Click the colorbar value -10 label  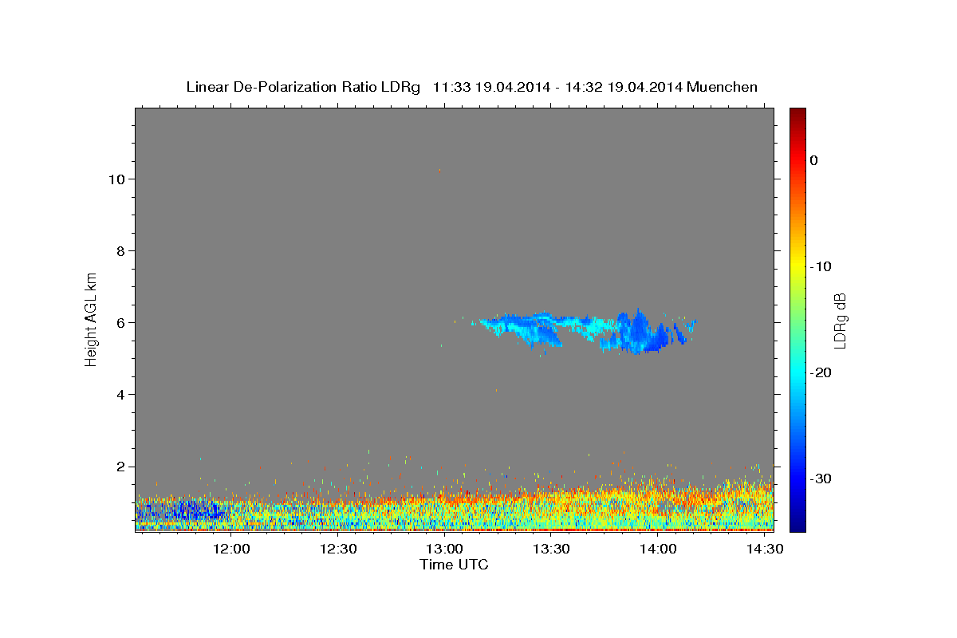coord(820,266)
